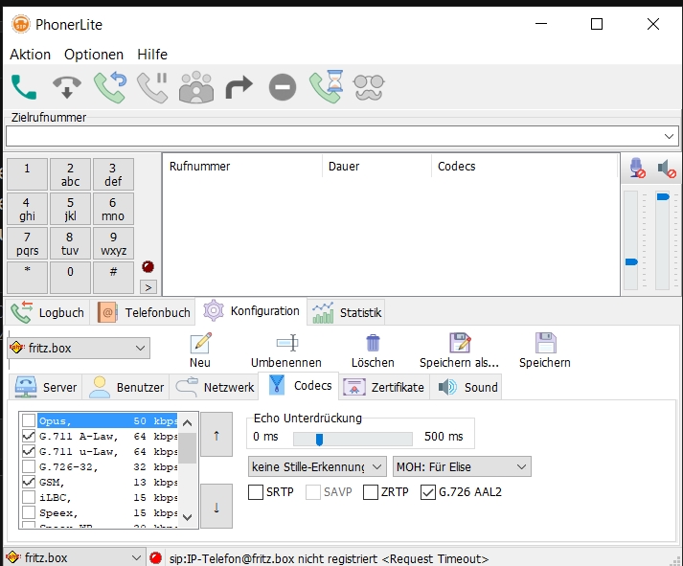The width and height of the screenshot is (683, 566).
Task: Click the red record indicator near keypad
Action: pos(148,266)
